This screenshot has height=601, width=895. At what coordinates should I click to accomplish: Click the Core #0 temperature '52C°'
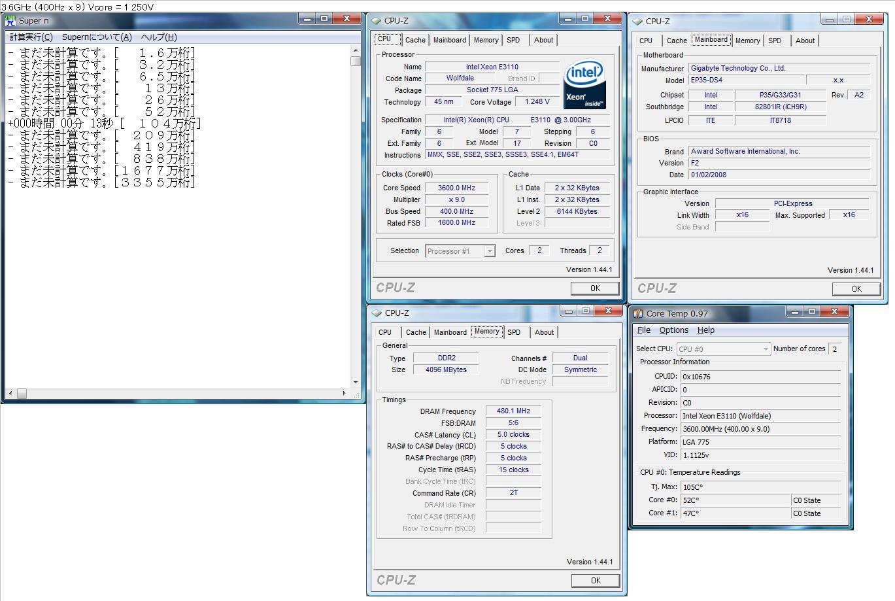coord(735,500)
